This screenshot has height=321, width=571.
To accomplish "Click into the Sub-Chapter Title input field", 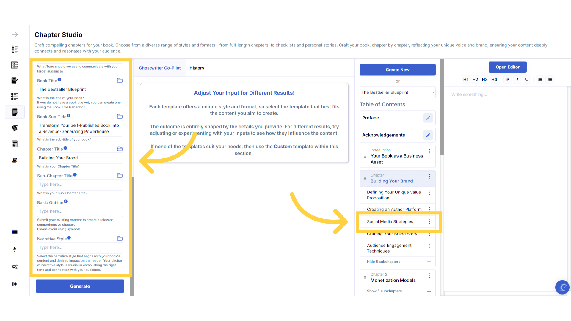I will tap(80, 185).
